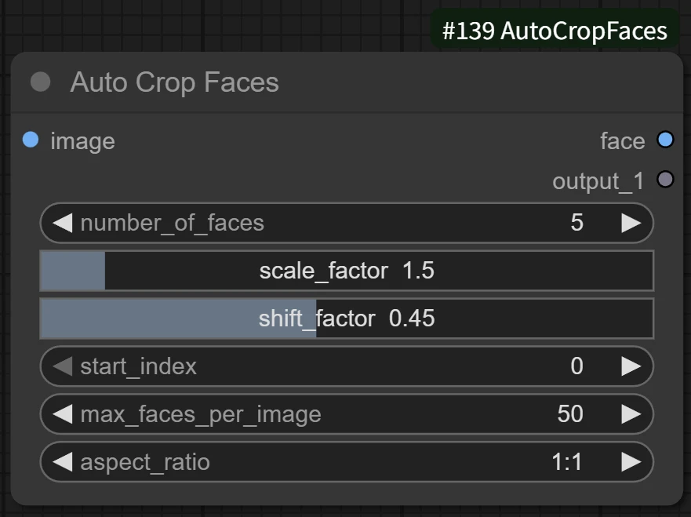Open the aspect_ratio 1:1 dropdown value
Image resolution: width=691 pixels, height=517 pixels.
click(566, 461)
